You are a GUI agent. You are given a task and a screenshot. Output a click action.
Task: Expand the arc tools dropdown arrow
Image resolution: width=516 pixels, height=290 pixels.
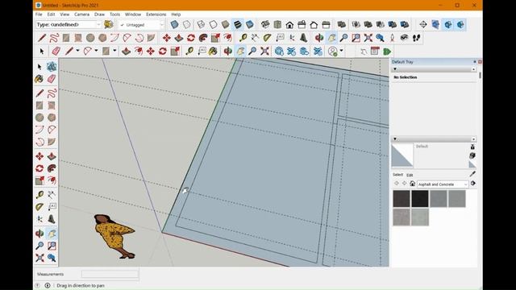(96, 51)
